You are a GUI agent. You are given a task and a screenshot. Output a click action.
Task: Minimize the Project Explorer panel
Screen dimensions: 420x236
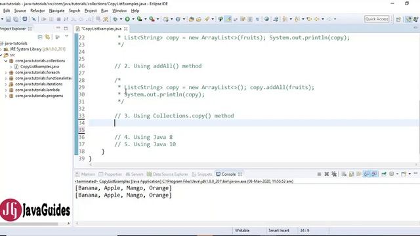tap(58, 28)
